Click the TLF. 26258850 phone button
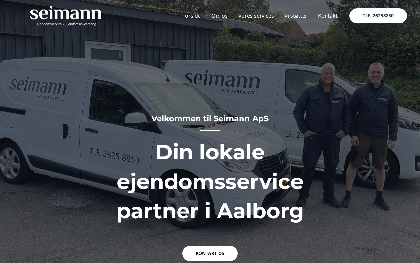 coord(378,16)
